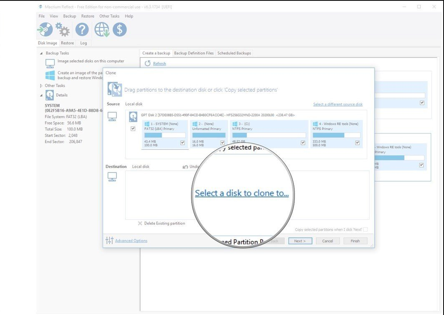Screen dimensions: 444x315
Task: Click the disk image backup toolbar icon
Action: pyautogui.click(x=45, y=30)
